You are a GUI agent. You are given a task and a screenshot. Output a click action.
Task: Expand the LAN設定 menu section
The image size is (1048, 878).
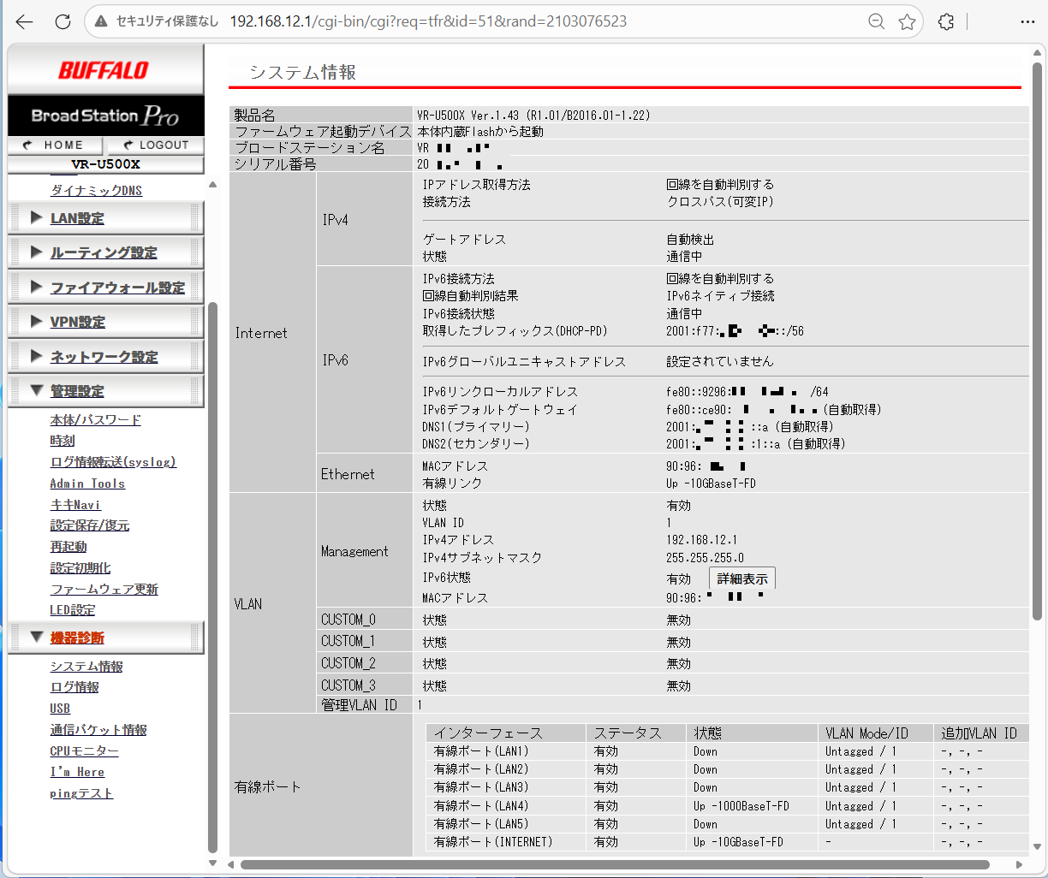point(77,218)
